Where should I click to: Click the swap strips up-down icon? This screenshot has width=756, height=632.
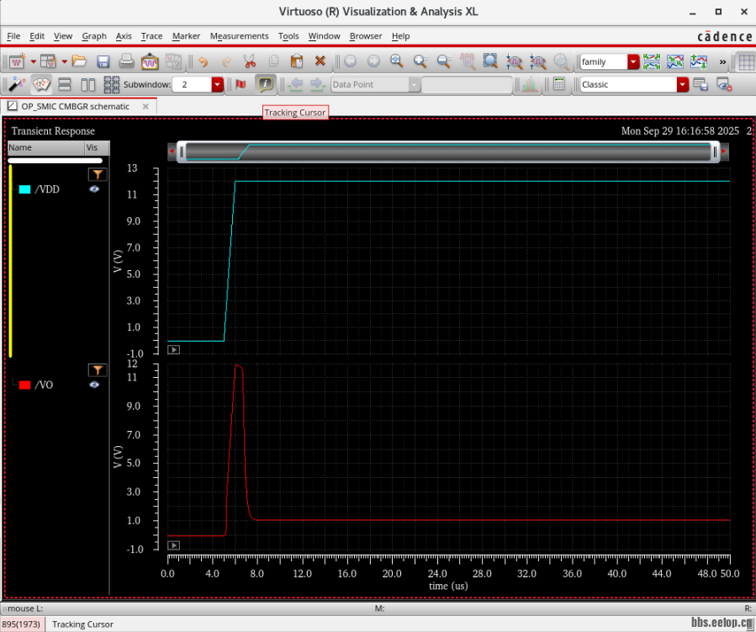point(699,61)
